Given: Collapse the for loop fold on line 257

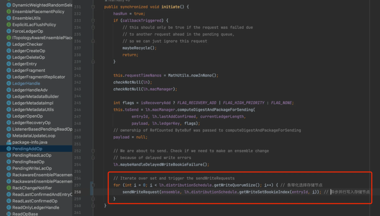Looking at the screenshot, I should 93,185.
